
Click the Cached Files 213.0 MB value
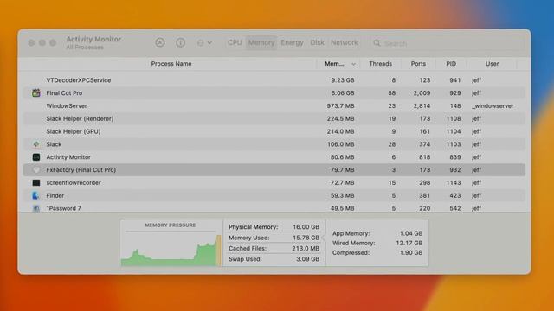click(306, 248)
